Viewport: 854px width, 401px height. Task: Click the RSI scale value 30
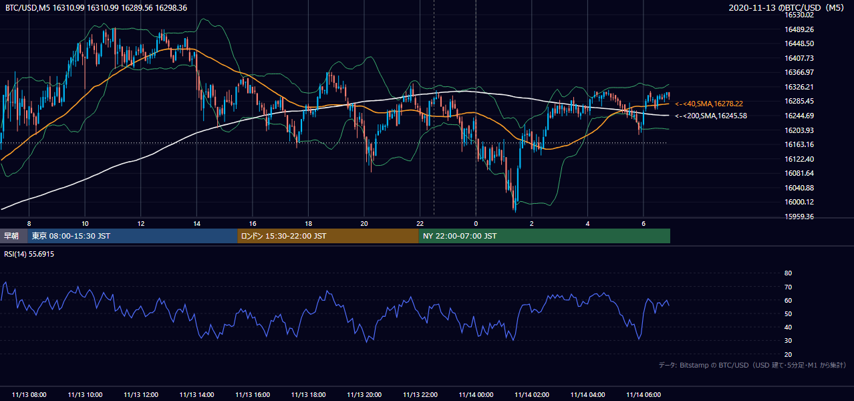[788, 341]
